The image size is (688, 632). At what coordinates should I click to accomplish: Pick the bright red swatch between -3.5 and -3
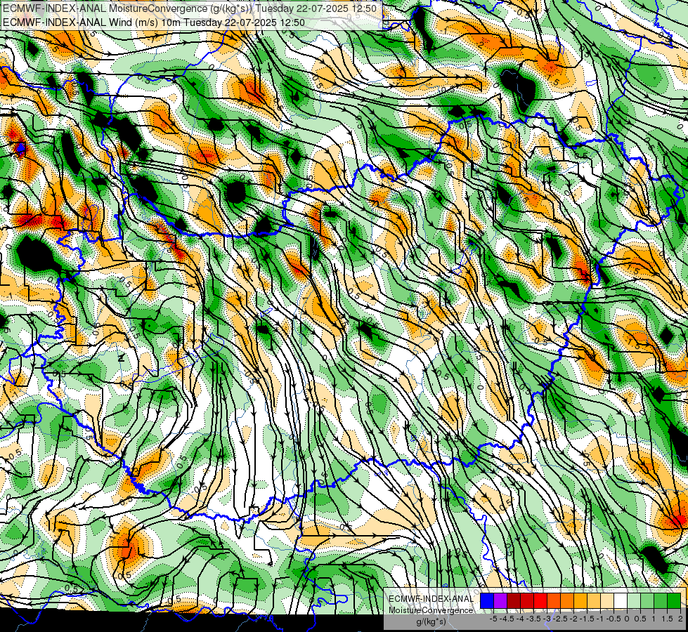tap(540, 600)
